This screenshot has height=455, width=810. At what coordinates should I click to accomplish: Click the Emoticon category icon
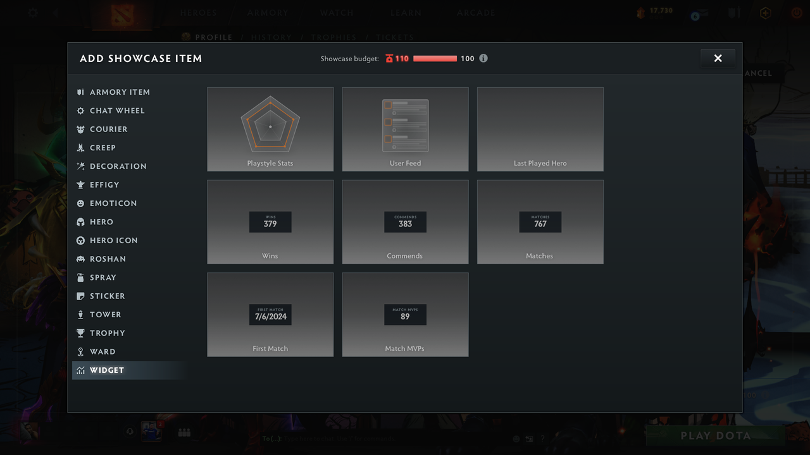pyautogui.click(x=80, y=203)
